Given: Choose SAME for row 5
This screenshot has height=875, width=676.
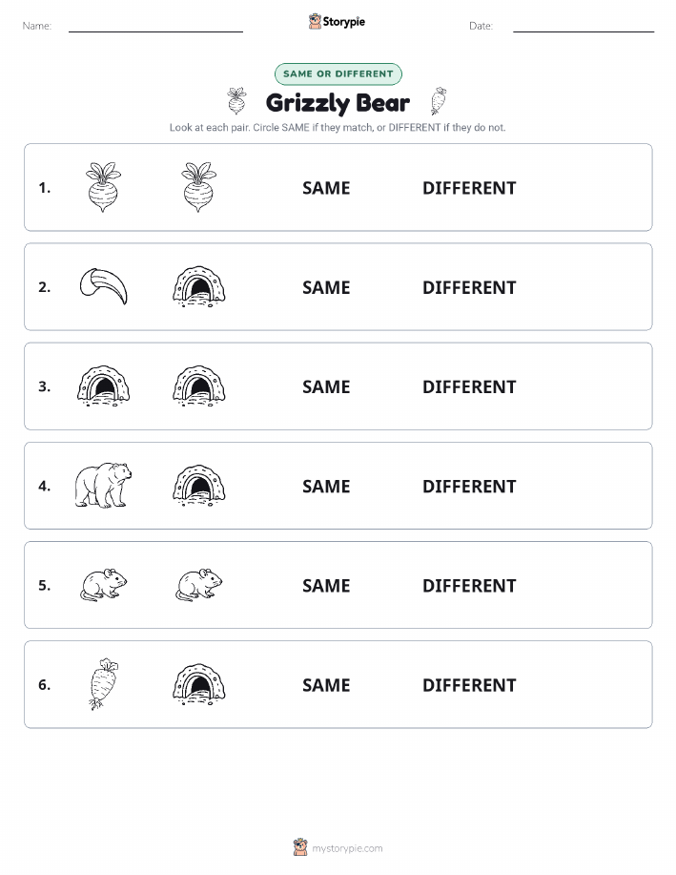Looking at the screenshot, I should tap(326, 585).
